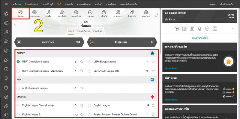Select cricket ball icon in left sidebar

6,88
